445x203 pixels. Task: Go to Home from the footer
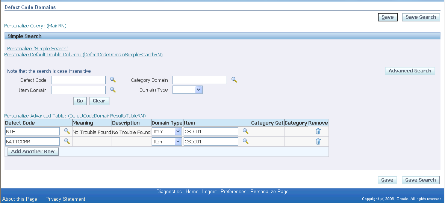pos(192,192)
